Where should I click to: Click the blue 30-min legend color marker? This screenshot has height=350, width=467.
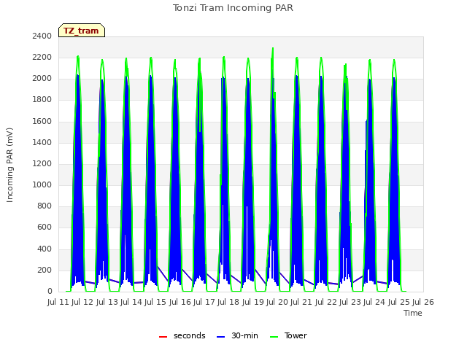(x=220, y=337)
